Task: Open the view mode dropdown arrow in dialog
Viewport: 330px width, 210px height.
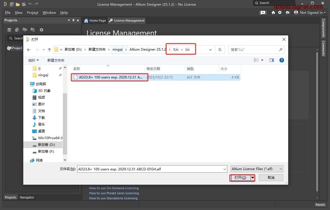Action: (262, 60)
